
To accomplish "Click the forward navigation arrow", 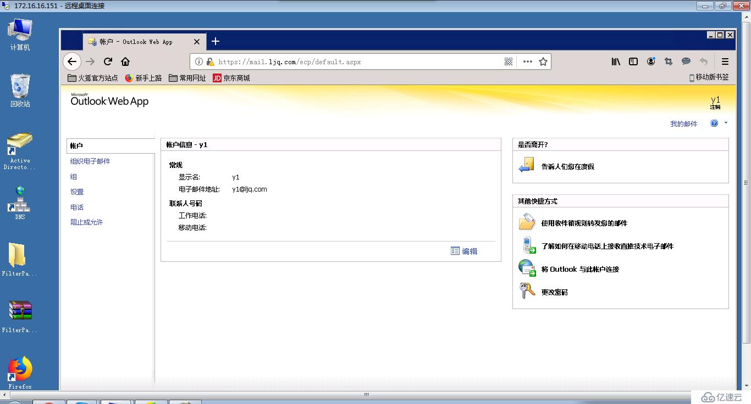I will [x=91, y=61].
